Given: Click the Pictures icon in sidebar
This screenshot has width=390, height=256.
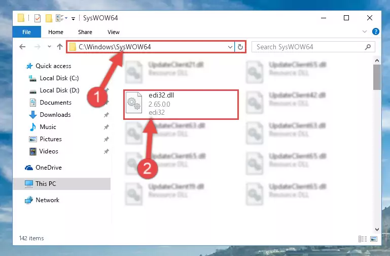Looking at the screenshot, I should (32, 139).
